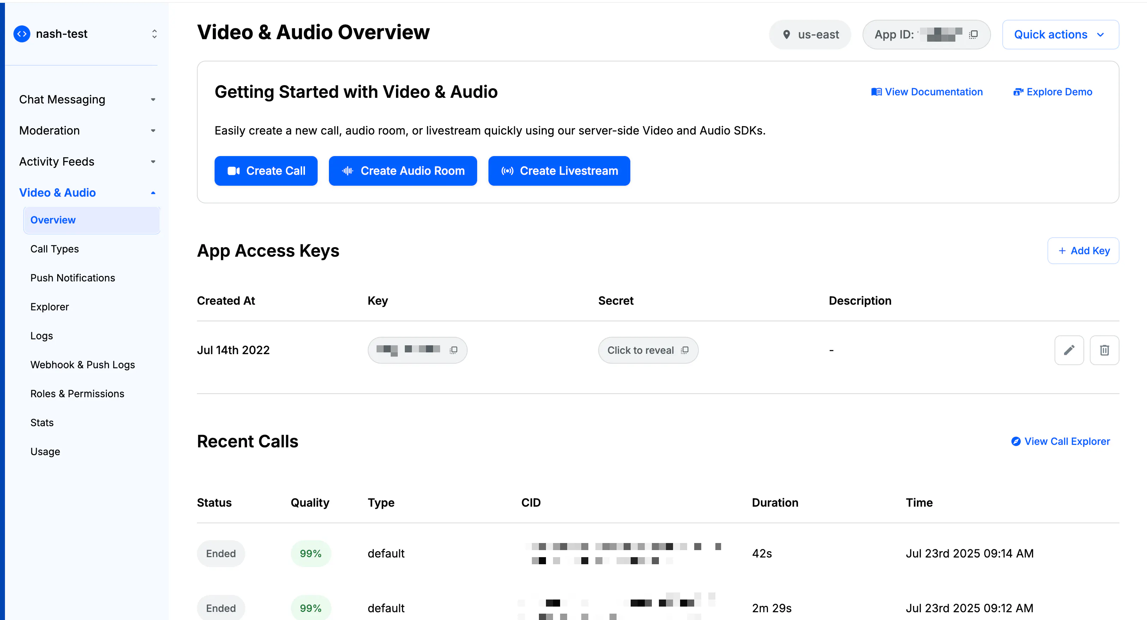The height and width of the screenshot is (620, 1147).
Task: Copy the secret with copy icon
Action: click(685, 350)
